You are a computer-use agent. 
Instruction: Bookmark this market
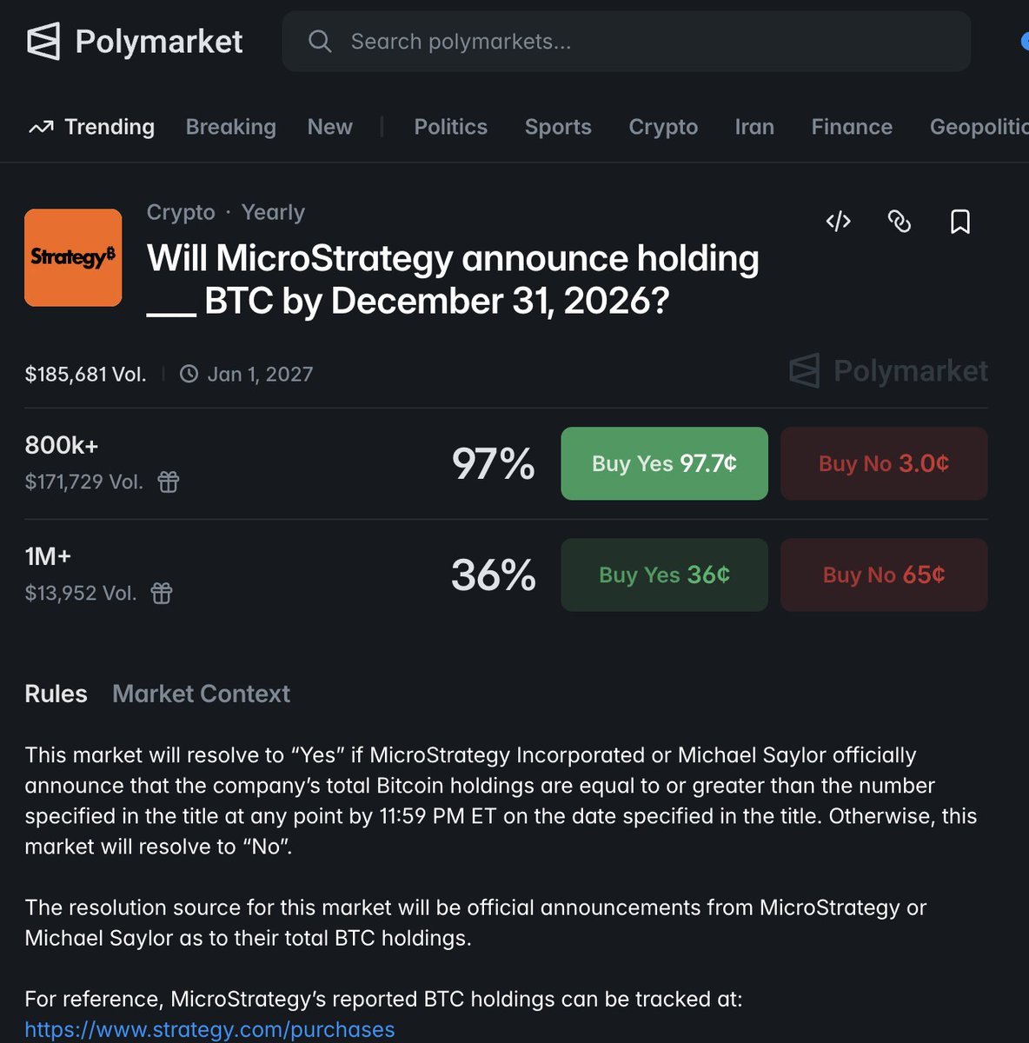[959, 222]
